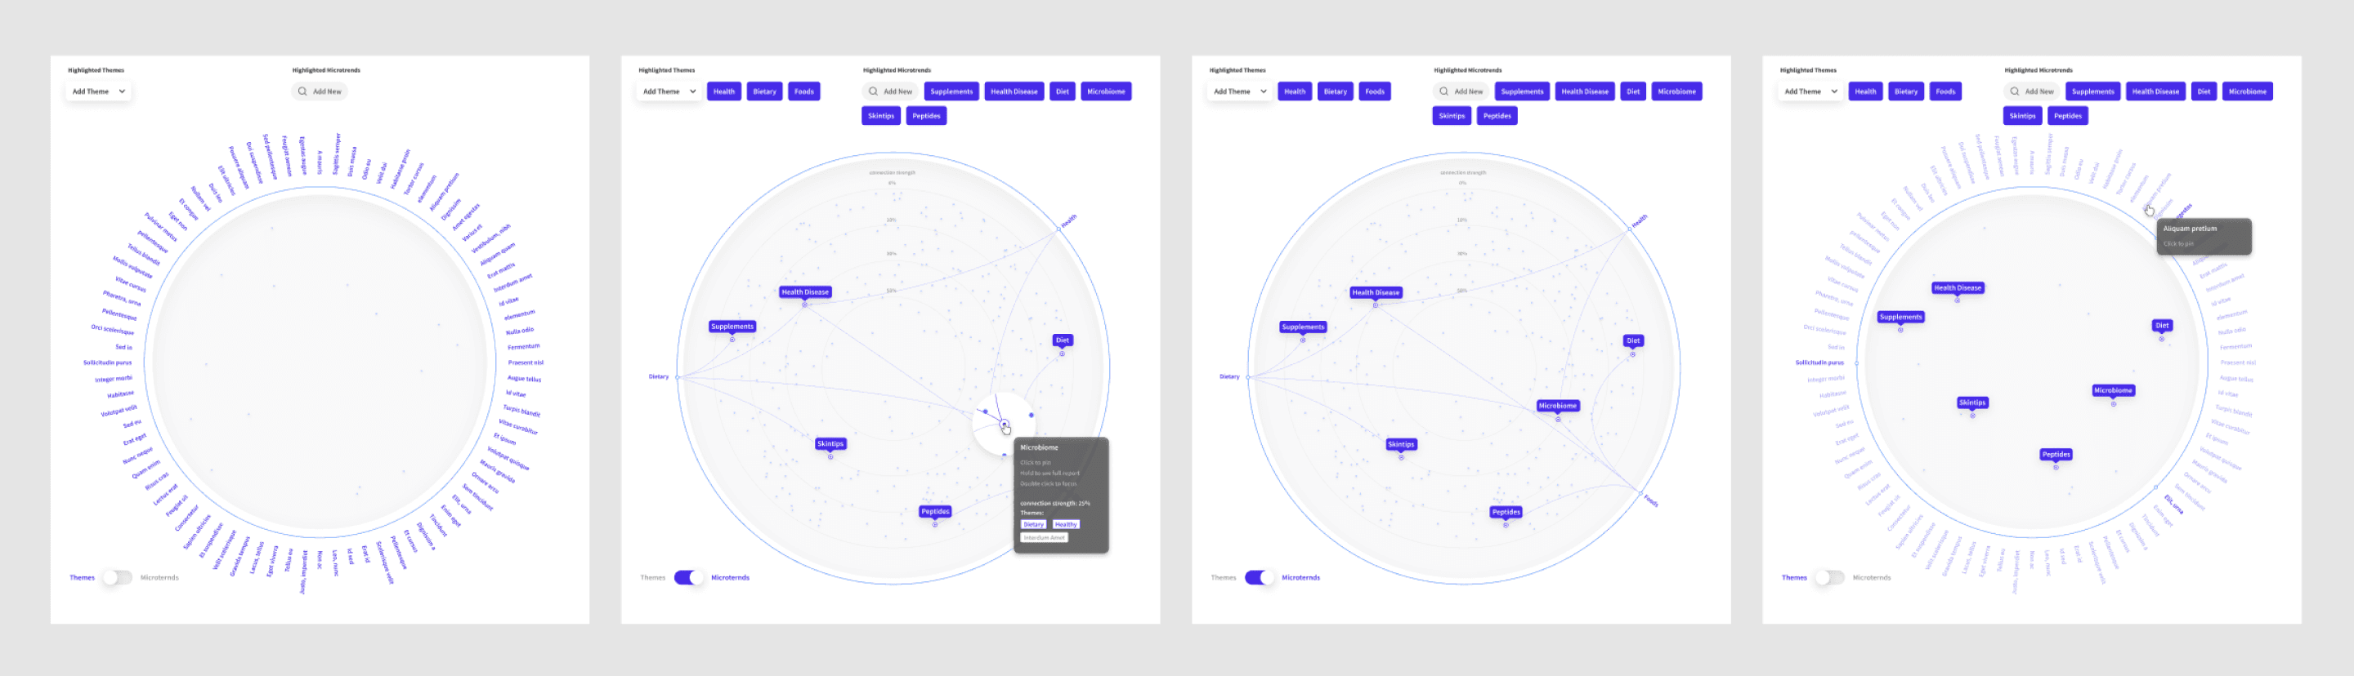The width and height of the screenshot is (2354, 676).
Task: Toggle Themes/Microtrends switch in the chip-less first panel
Action: tap(118, 577)
